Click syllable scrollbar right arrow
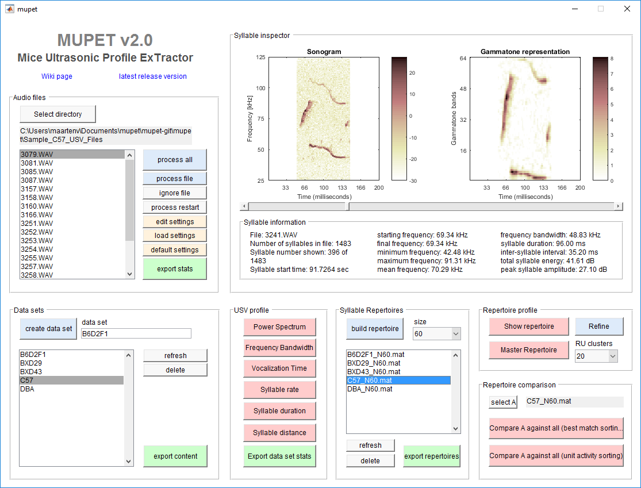The image size is (641, 488). pos(619,206)
